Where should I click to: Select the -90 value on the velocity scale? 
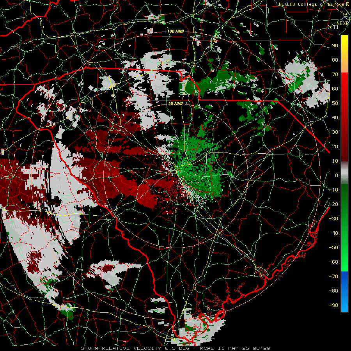click(333, 305)
